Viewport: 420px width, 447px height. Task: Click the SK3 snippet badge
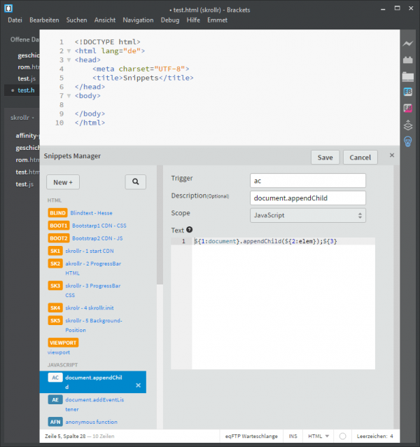coord(55,286)
